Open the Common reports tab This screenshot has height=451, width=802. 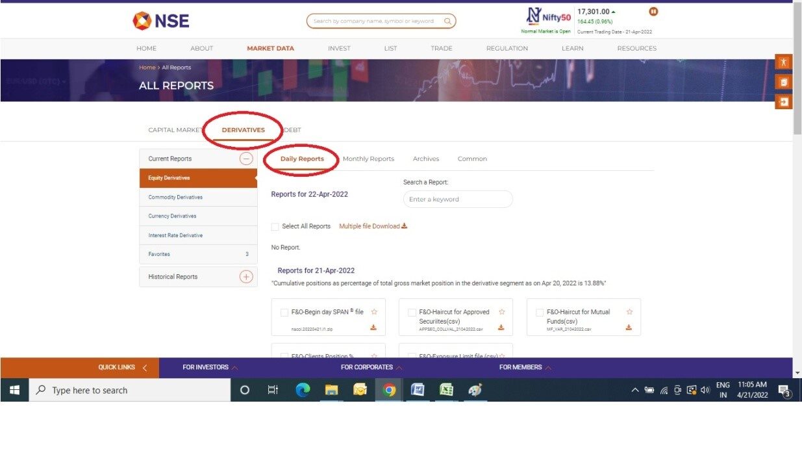[x=472, y=159]
